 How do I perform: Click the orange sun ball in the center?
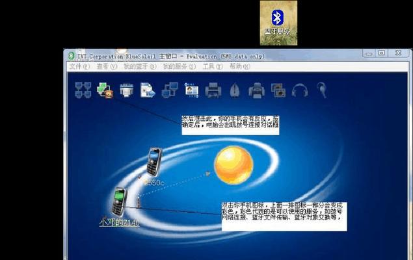[233, 165]
